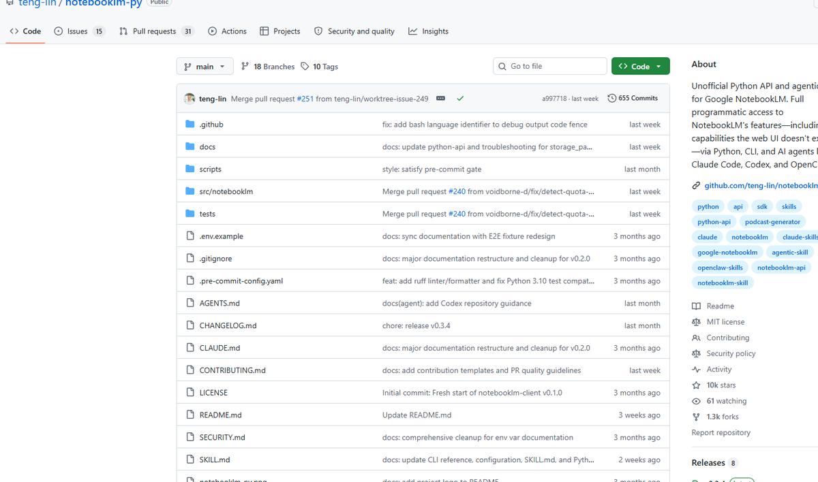
Task: Open the Releases section heading
Action: pyautogui.click(x=708, y=463)
